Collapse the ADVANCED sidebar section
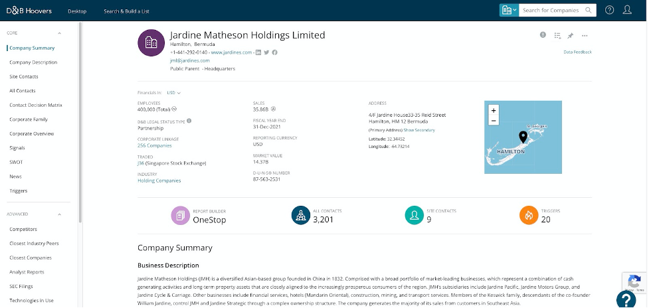This screenshot has height=308, width=649. click(x=59, y=214)
